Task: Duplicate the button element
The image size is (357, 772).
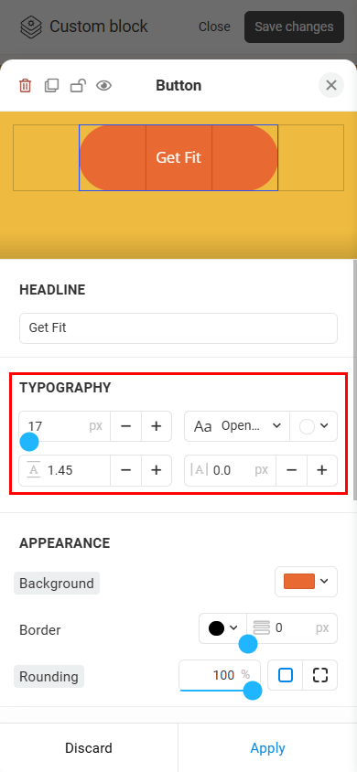Action: tap(51, 86)
